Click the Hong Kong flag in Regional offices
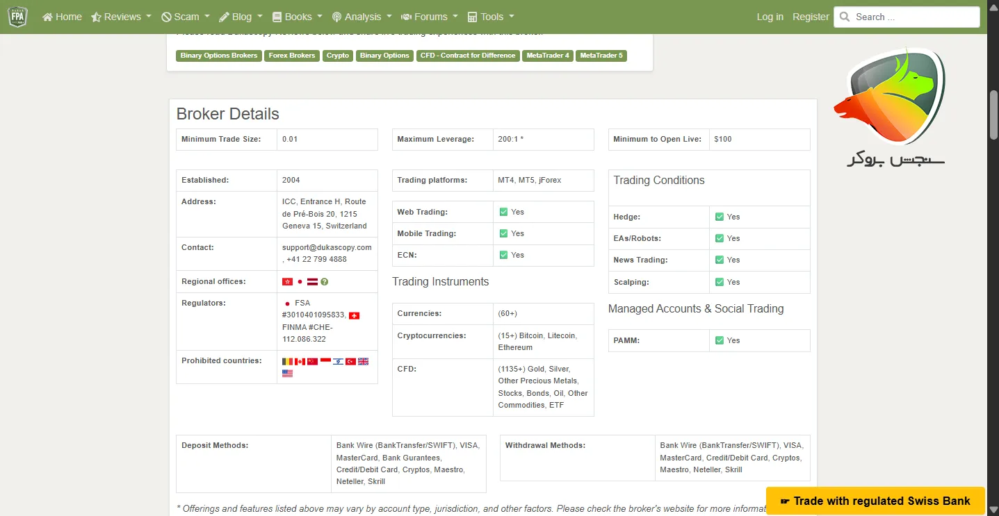The height and width of the screenshot is (516, 999). click(287, 282)
